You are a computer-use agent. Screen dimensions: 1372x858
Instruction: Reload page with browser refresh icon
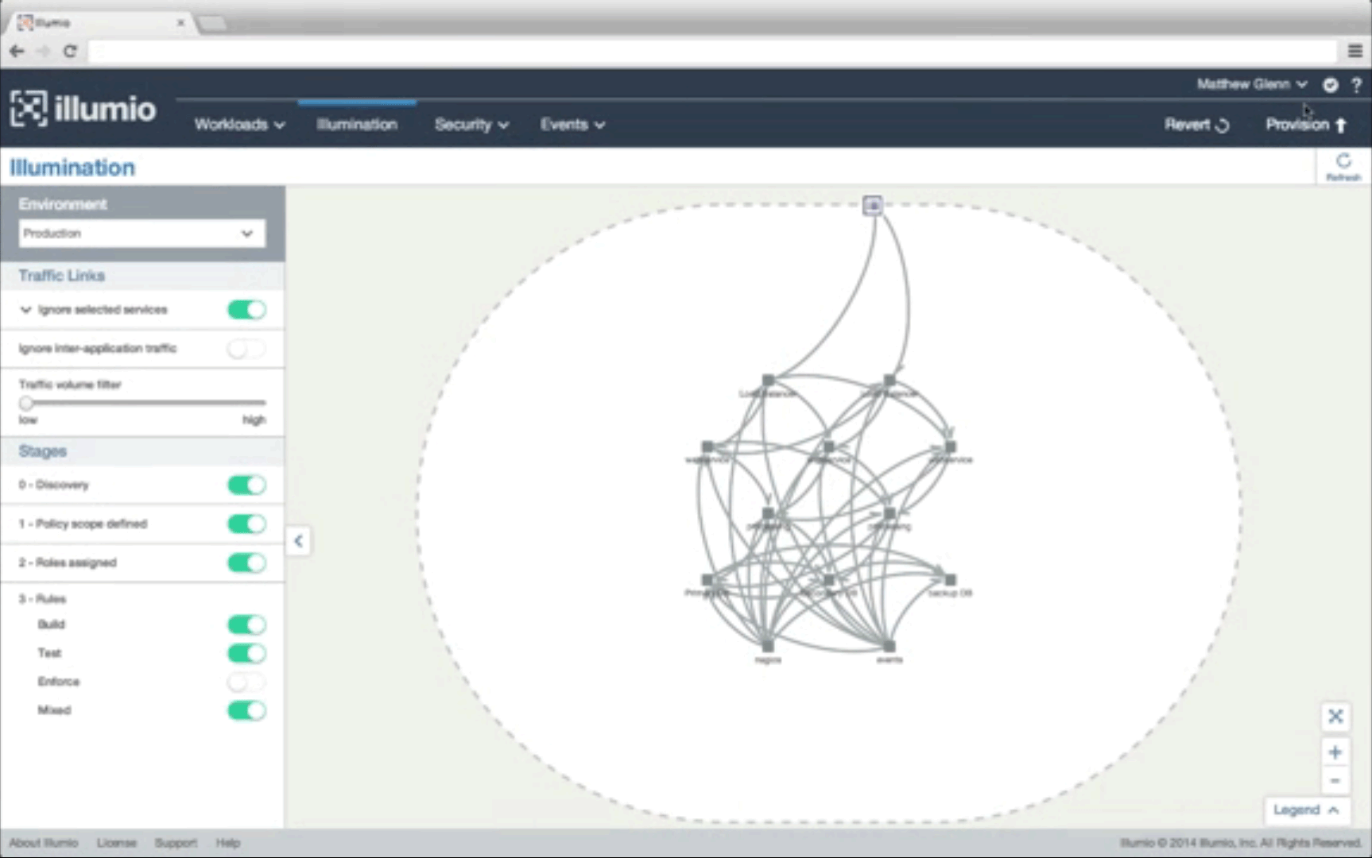(70, 51)
